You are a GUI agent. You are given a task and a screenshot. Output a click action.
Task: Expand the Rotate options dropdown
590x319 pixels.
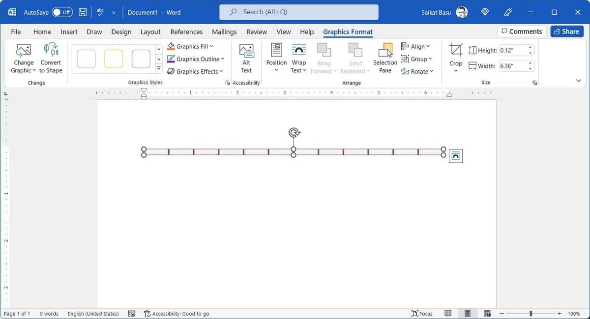417,71
